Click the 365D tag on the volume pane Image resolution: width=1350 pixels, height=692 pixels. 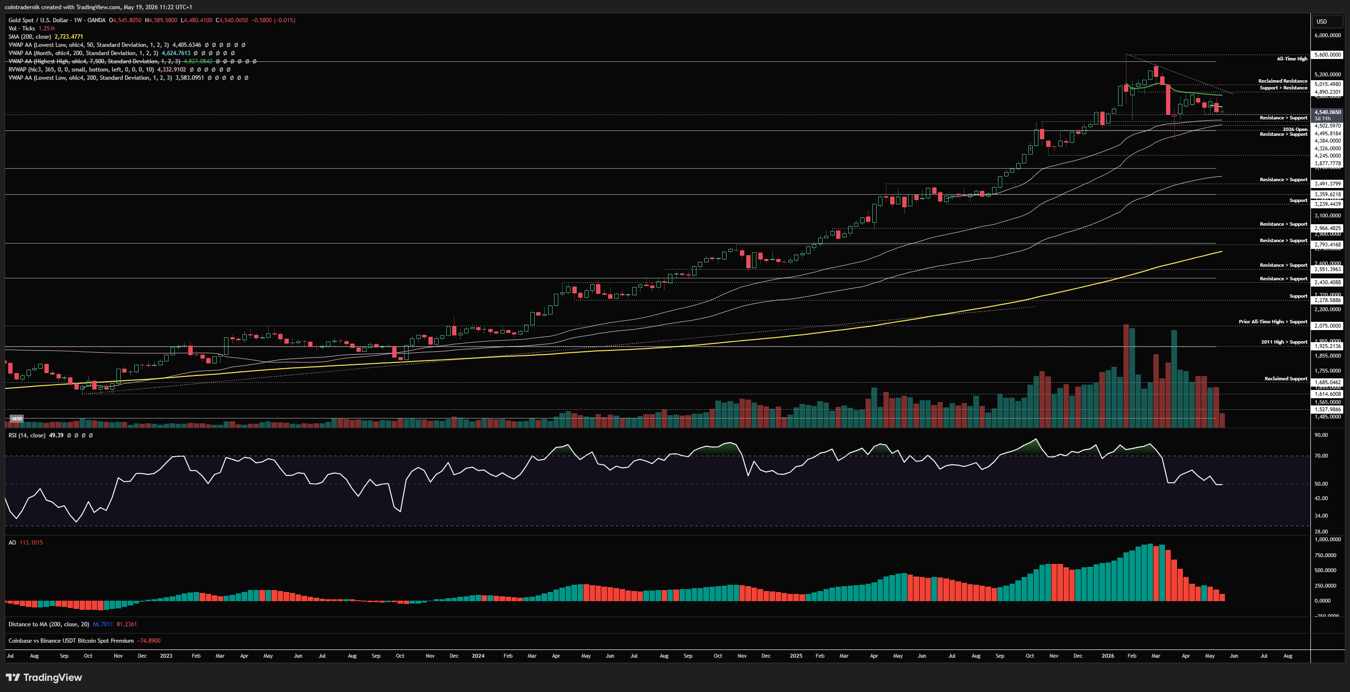click(x=17, y=419)
